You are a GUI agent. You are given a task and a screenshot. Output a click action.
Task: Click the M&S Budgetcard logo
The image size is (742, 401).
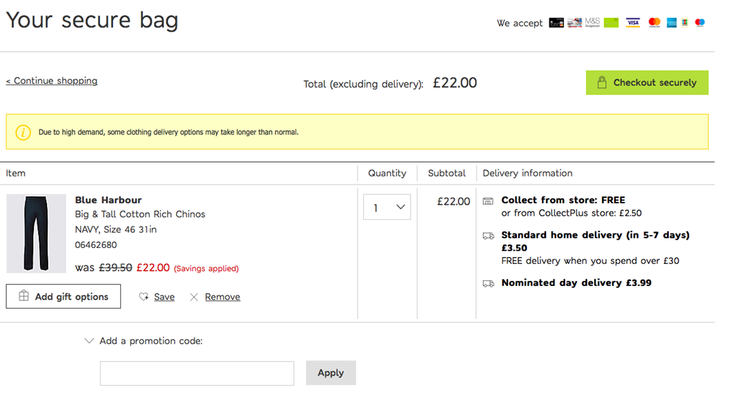tap(592, 22)
